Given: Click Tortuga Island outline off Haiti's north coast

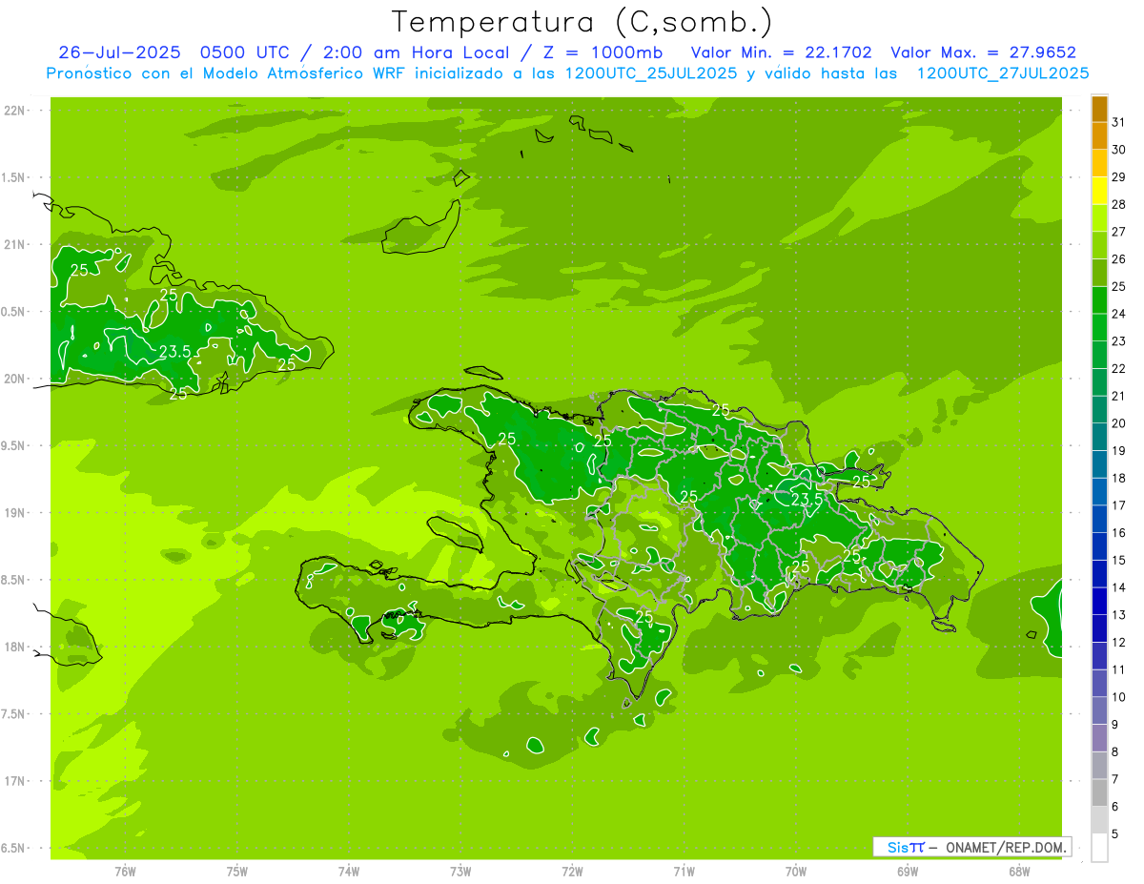Looking at the screenshot, I should coord(483,374).
